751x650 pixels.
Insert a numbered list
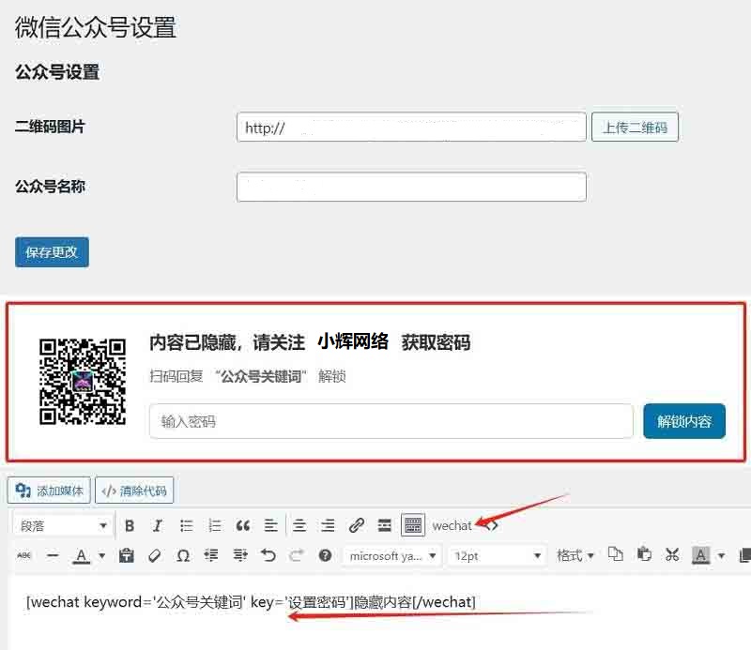click(215, 525)
